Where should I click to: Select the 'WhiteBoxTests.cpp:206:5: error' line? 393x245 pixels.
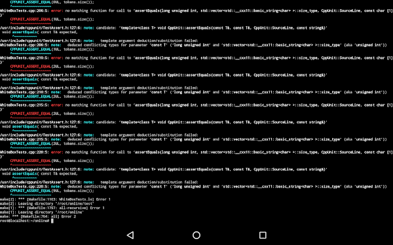coord(196,10)
